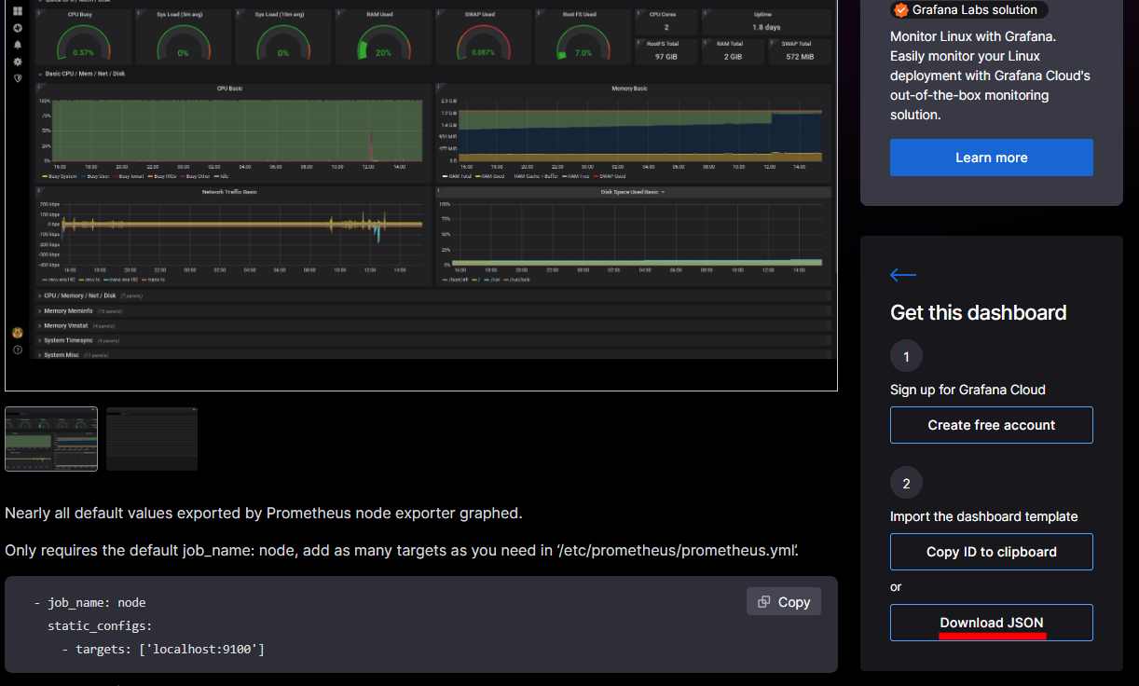The width and height of the screenshot is (1139, 686).
Task: Click the Memory Basic panel title
Action: pyautogui.click(x=629, y=89)
